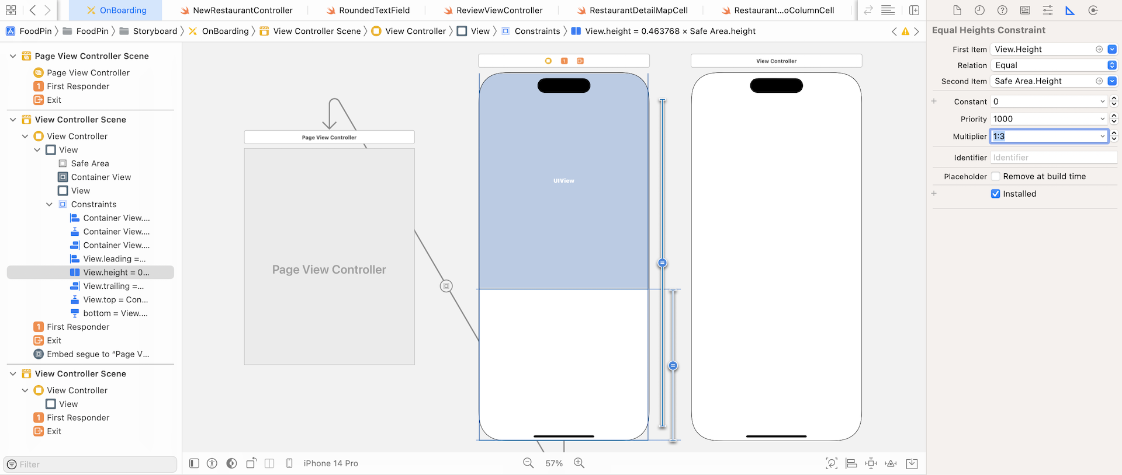
Task: Zoom out on the storyboard canvas
Action: [x=528, y=463]
